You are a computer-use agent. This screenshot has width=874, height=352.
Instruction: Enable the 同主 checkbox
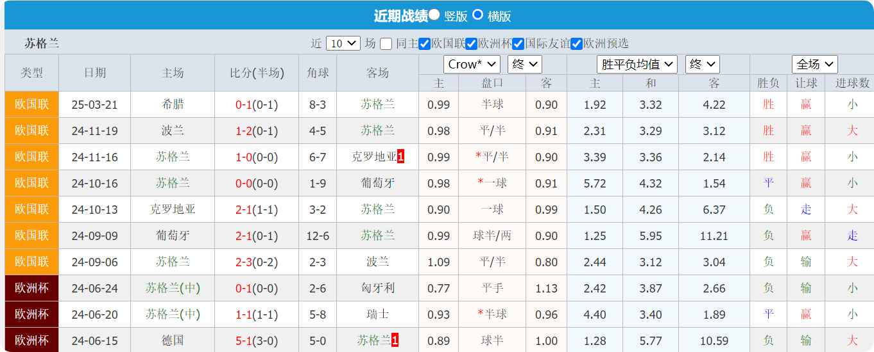pos(386,44)
